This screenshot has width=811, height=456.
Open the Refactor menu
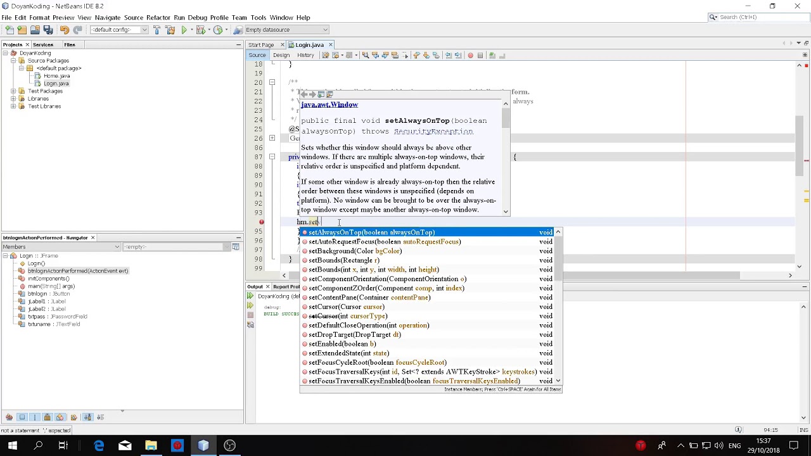pyautogui.click(x=158, y=18)
